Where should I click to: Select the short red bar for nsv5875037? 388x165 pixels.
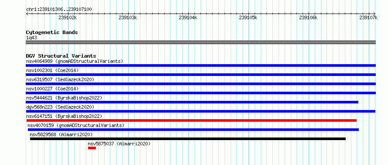pyautogui.click(x=92, y=148)
